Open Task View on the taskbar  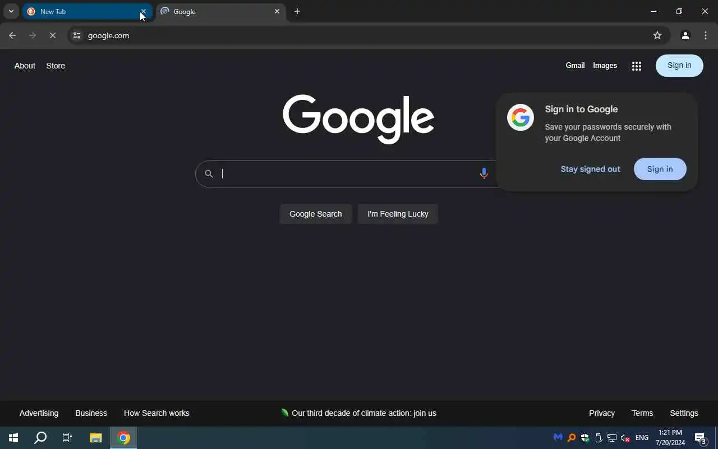coord(67,438)
